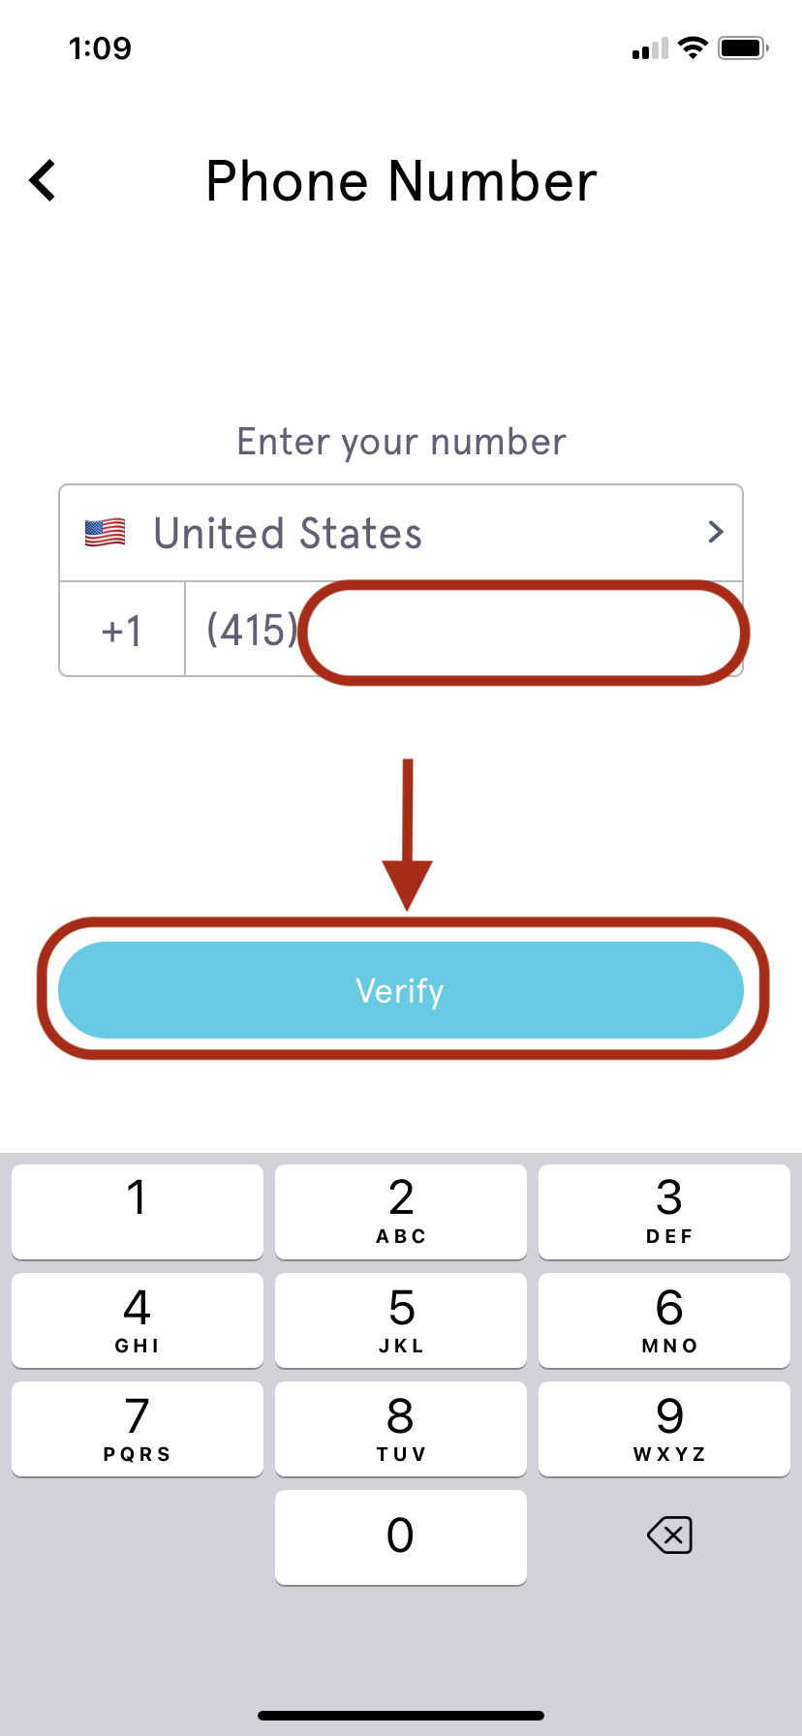Tap the backspace delete key icon

pyautogui.click(x=669, y=1534)
